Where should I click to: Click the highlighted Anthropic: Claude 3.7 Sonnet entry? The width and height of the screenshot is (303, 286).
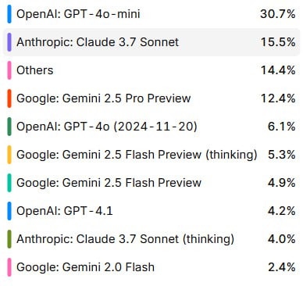pos(151,42)
